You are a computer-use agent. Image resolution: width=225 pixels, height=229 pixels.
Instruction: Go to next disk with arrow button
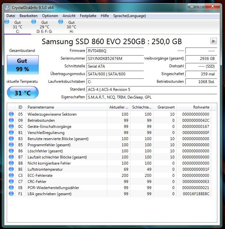click(213, 41)
